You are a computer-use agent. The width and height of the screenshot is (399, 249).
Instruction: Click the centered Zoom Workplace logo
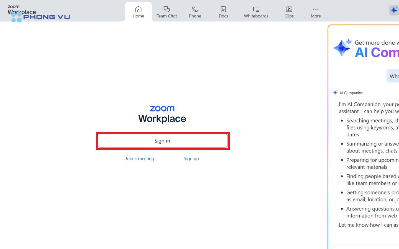pos(162,114)
